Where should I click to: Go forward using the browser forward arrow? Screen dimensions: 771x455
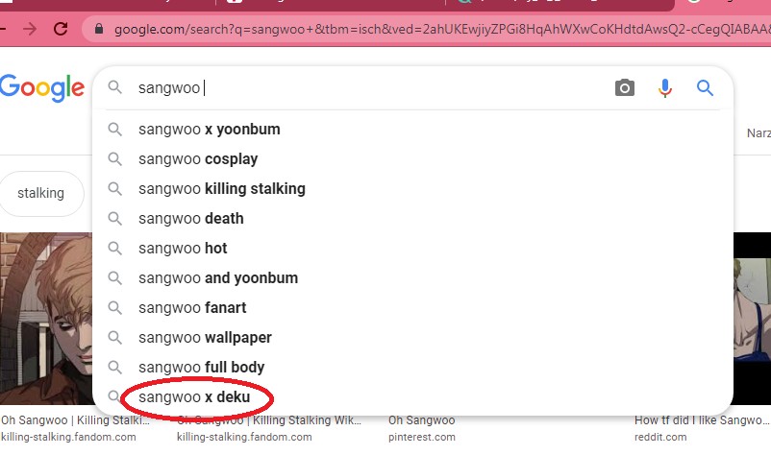[x=29, y=29]
